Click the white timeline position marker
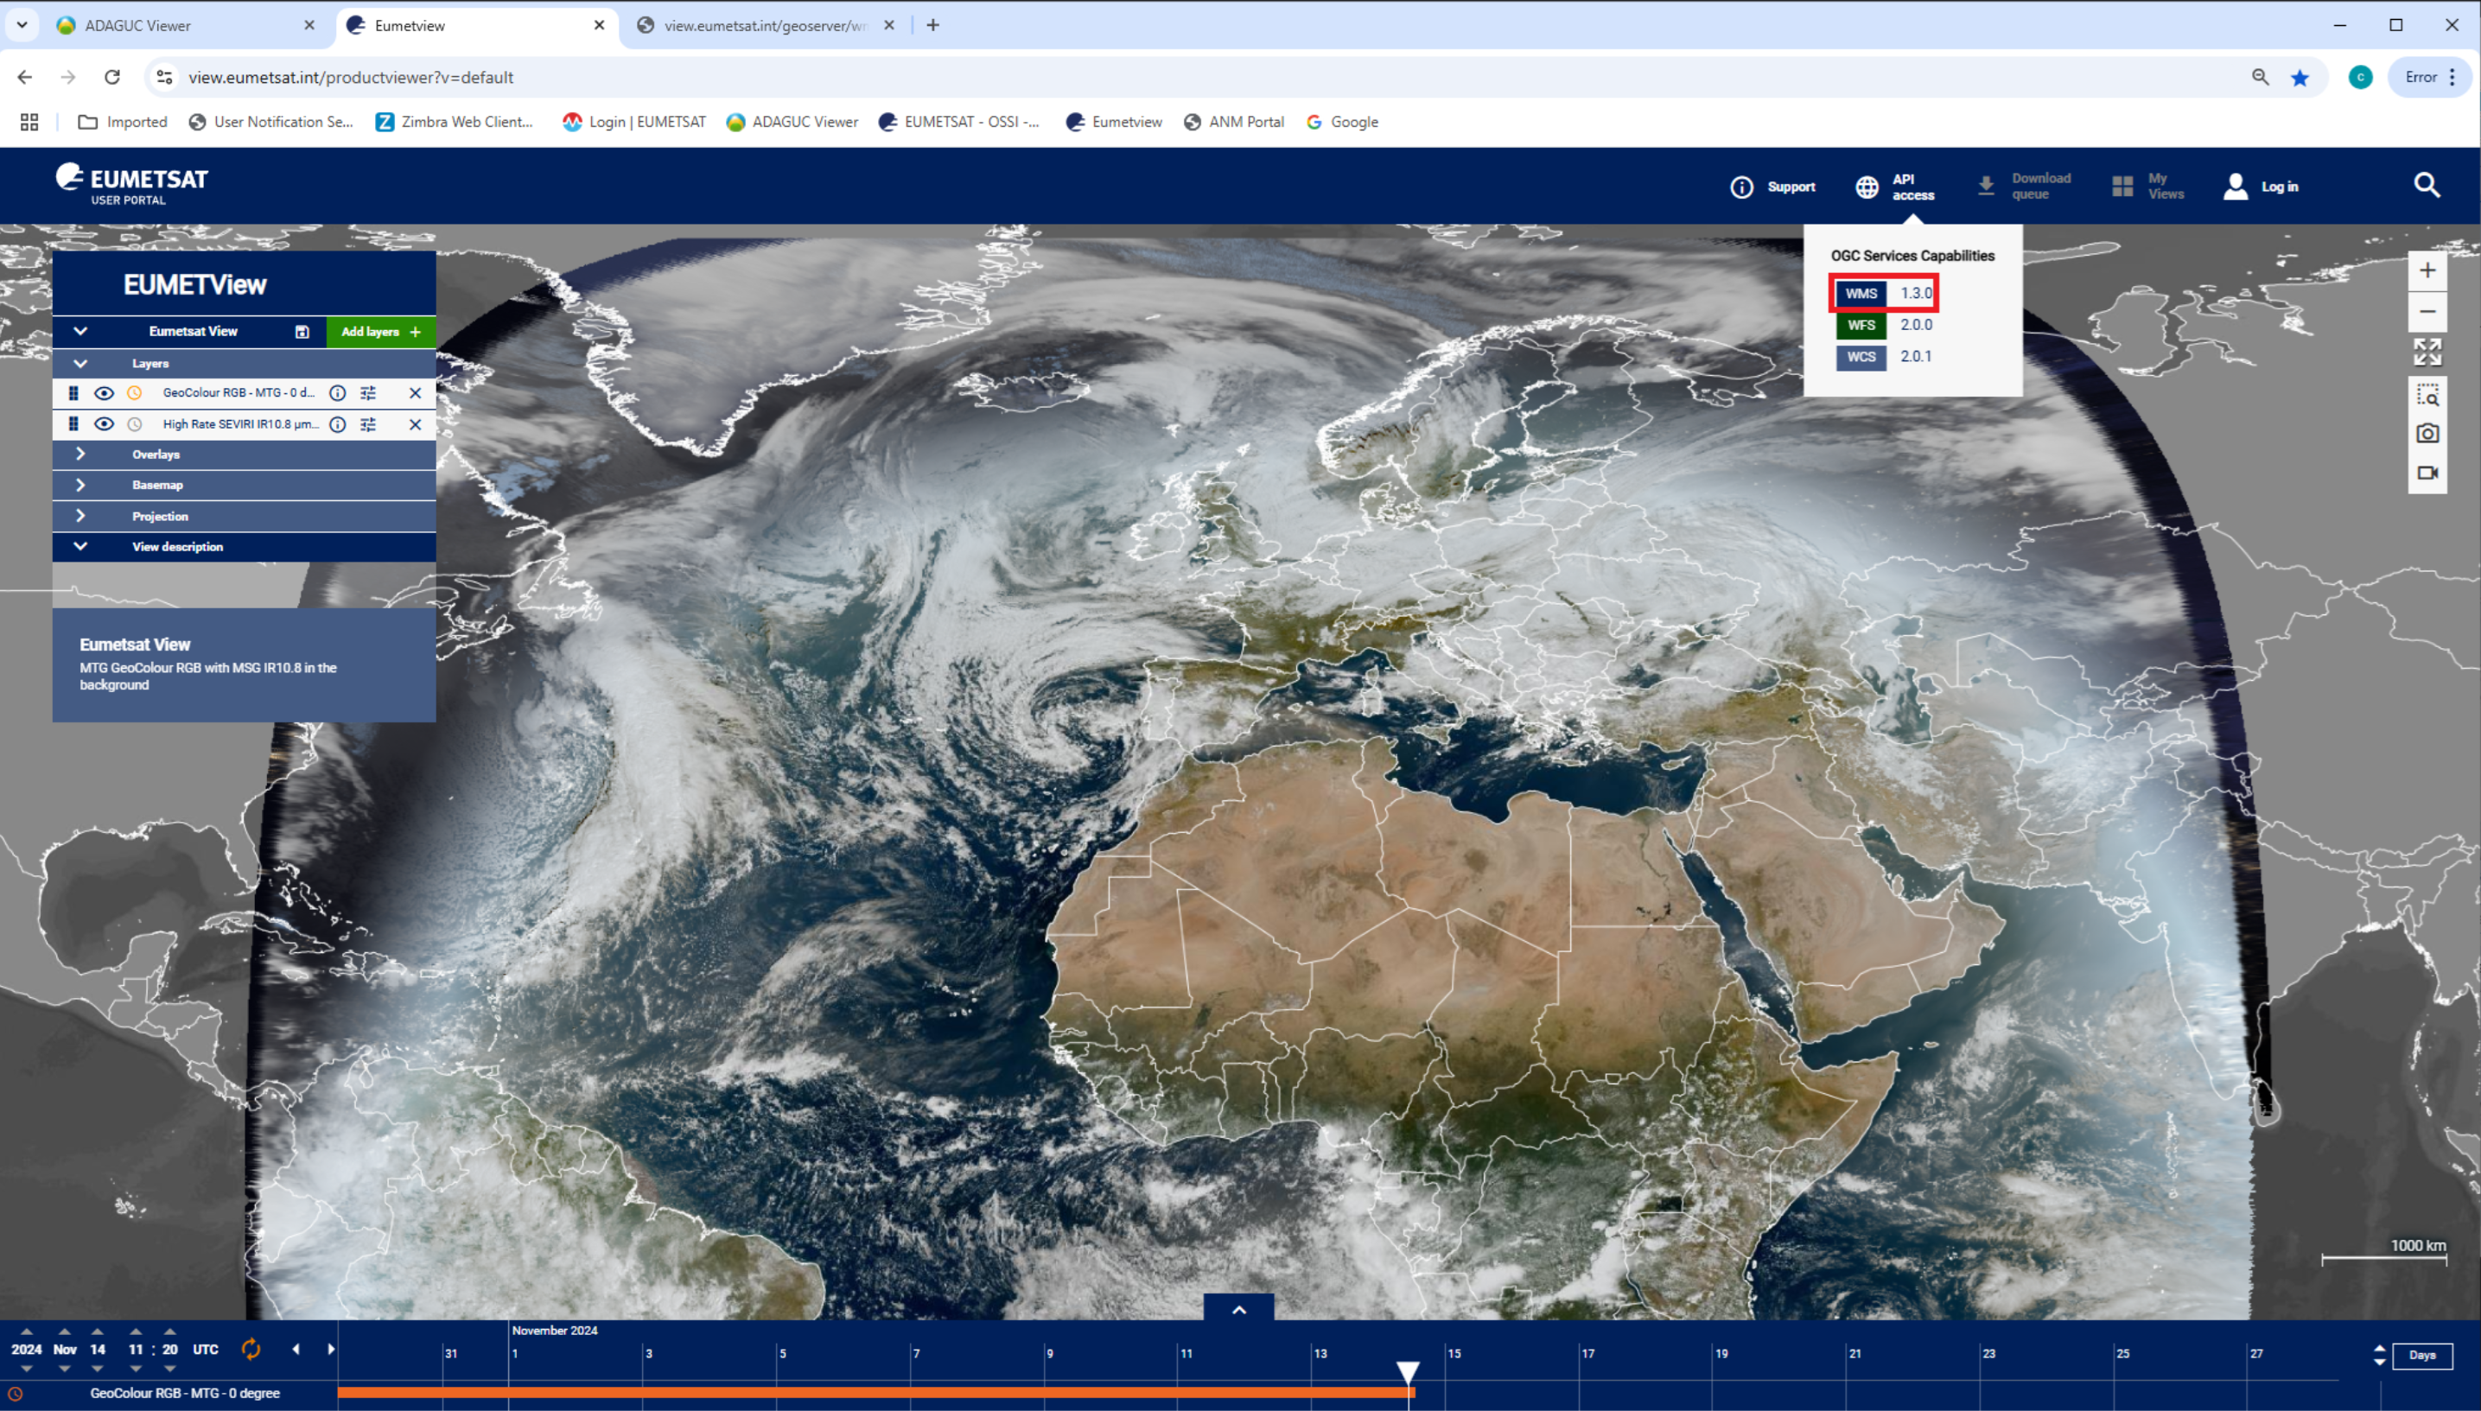The width and height of the screenshot is (2481, 1411). tap(1409, 1372)
